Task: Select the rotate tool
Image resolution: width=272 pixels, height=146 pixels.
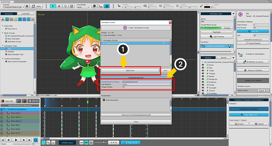Action: 65,6
